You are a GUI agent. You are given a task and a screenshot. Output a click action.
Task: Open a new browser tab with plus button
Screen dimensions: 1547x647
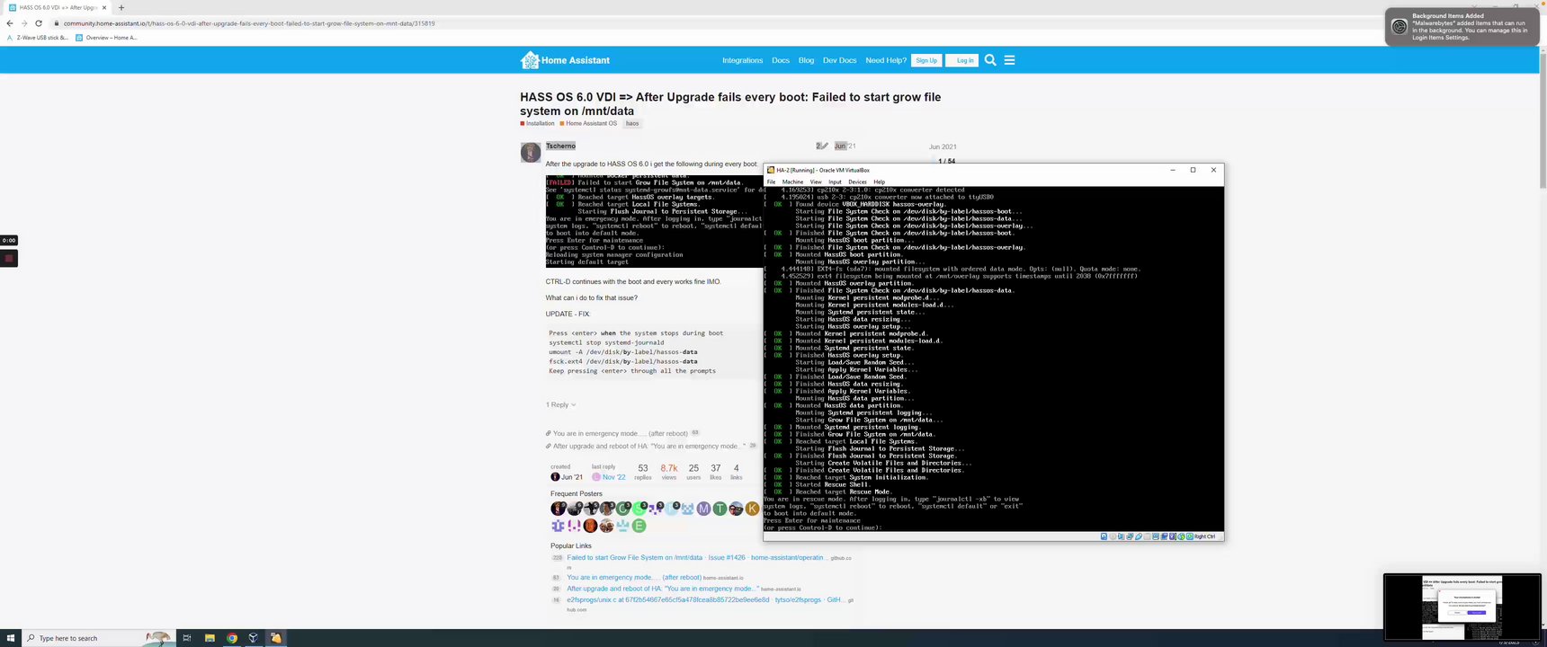121,7
